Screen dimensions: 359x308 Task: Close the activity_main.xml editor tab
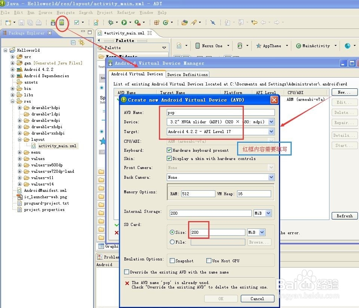[150, 33]
